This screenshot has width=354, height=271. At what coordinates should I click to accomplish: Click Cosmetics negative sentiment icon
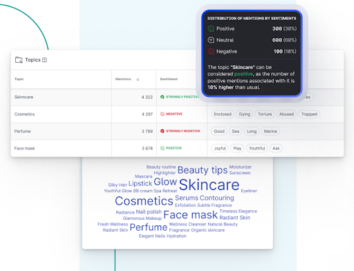pos(162,114)
